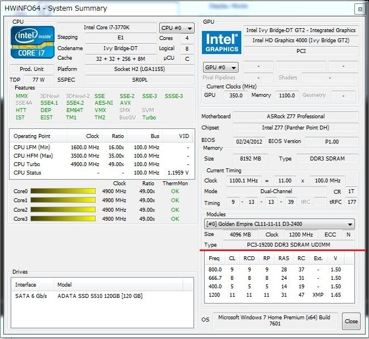Expand the Golden Empire memory module dropdown
The height and width of the screenshot is (339, 369).
[x=280, y=224]
